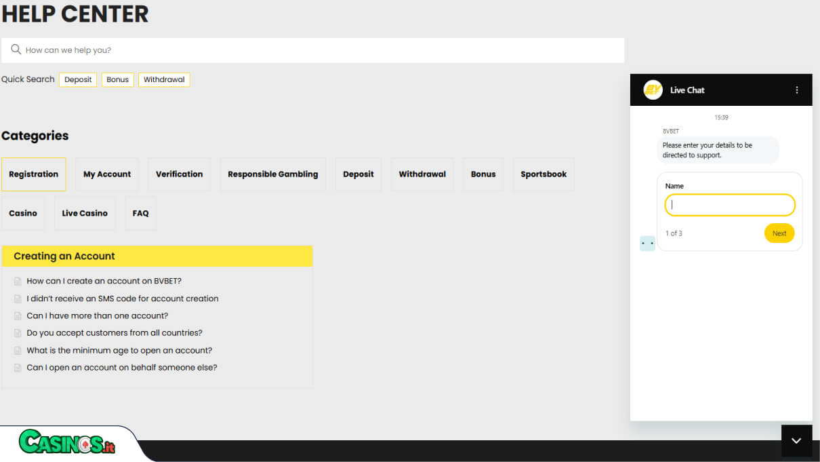Click the document icon beside 'on behalf someone else'

tap(18, 368)
